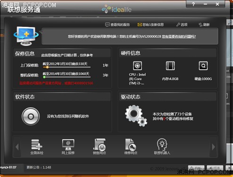Open 查看我的服务 view my services
233x177 pixels.
(117, 25)
